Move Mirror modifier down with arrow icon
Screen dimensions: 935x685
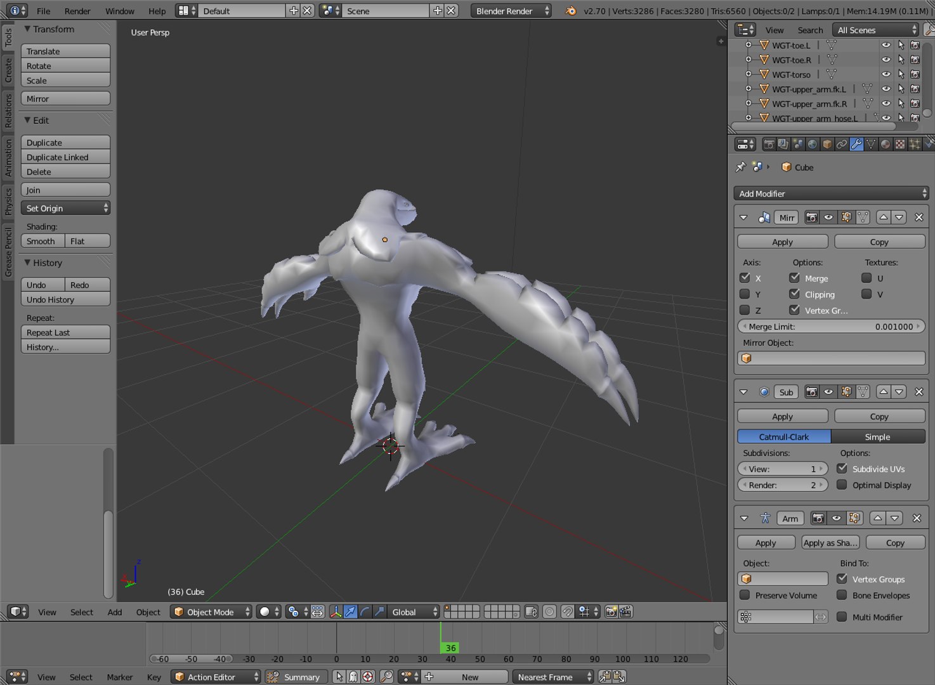click(x=899, y=218)
